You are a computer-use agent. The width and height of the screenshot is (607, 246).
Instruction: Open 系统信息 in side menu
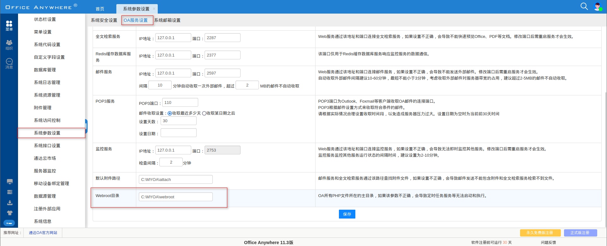coord(43,221)
